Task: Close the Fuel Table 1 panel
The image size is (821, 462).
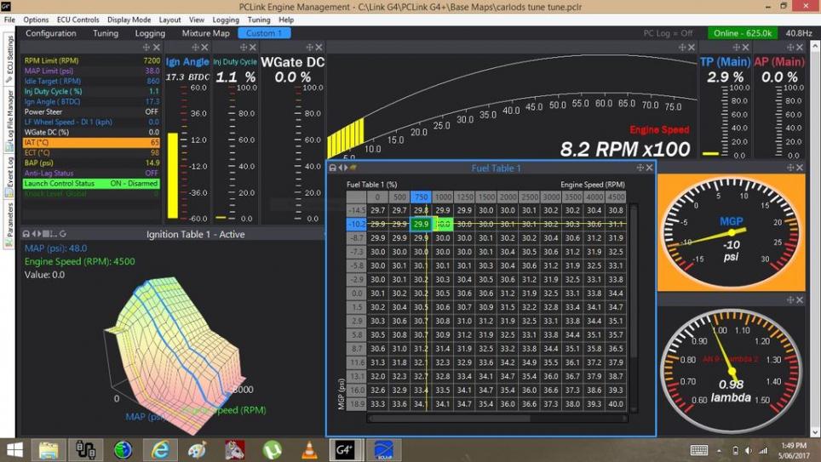Action: coord(649,168)
